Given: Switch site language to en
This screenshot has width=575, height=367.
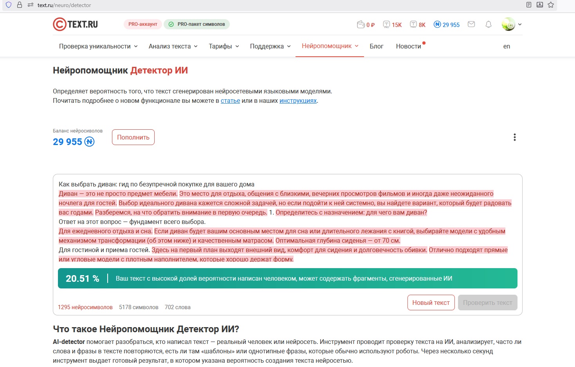Looking at the screenshot, I should pyautogui.click(x=507, y=46).
